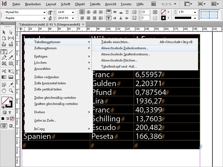Select the Direct Selection tool
The height and width of the screenshot is (167, 223).
click(11, 32)
